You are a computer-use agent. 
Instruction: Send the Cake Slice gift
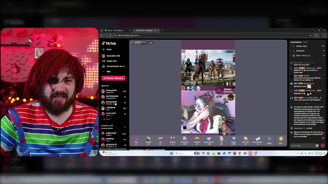click(x=246, y=140)
